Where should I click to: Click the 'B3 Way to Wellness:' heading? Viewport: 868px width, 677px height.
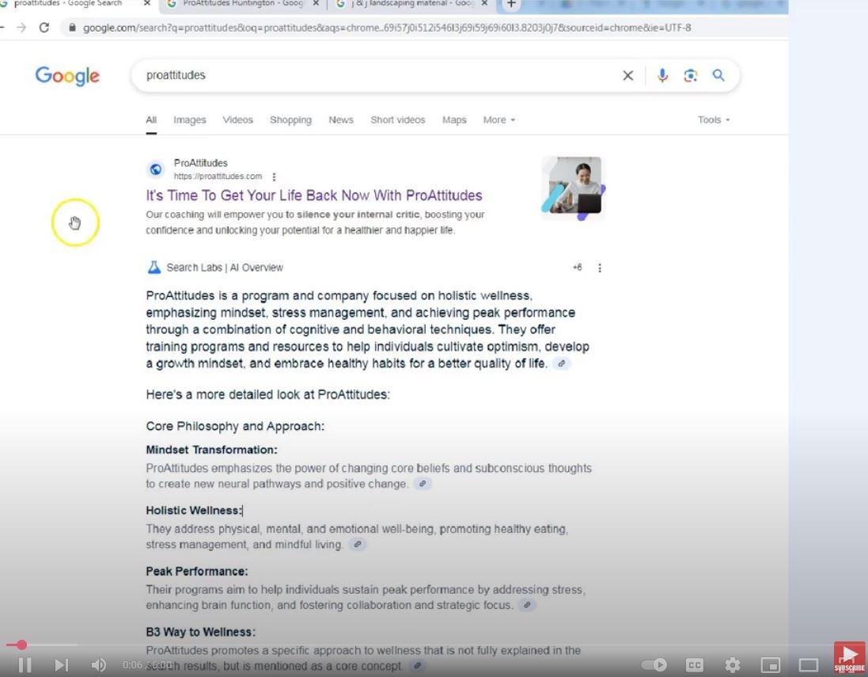point(200,632)
